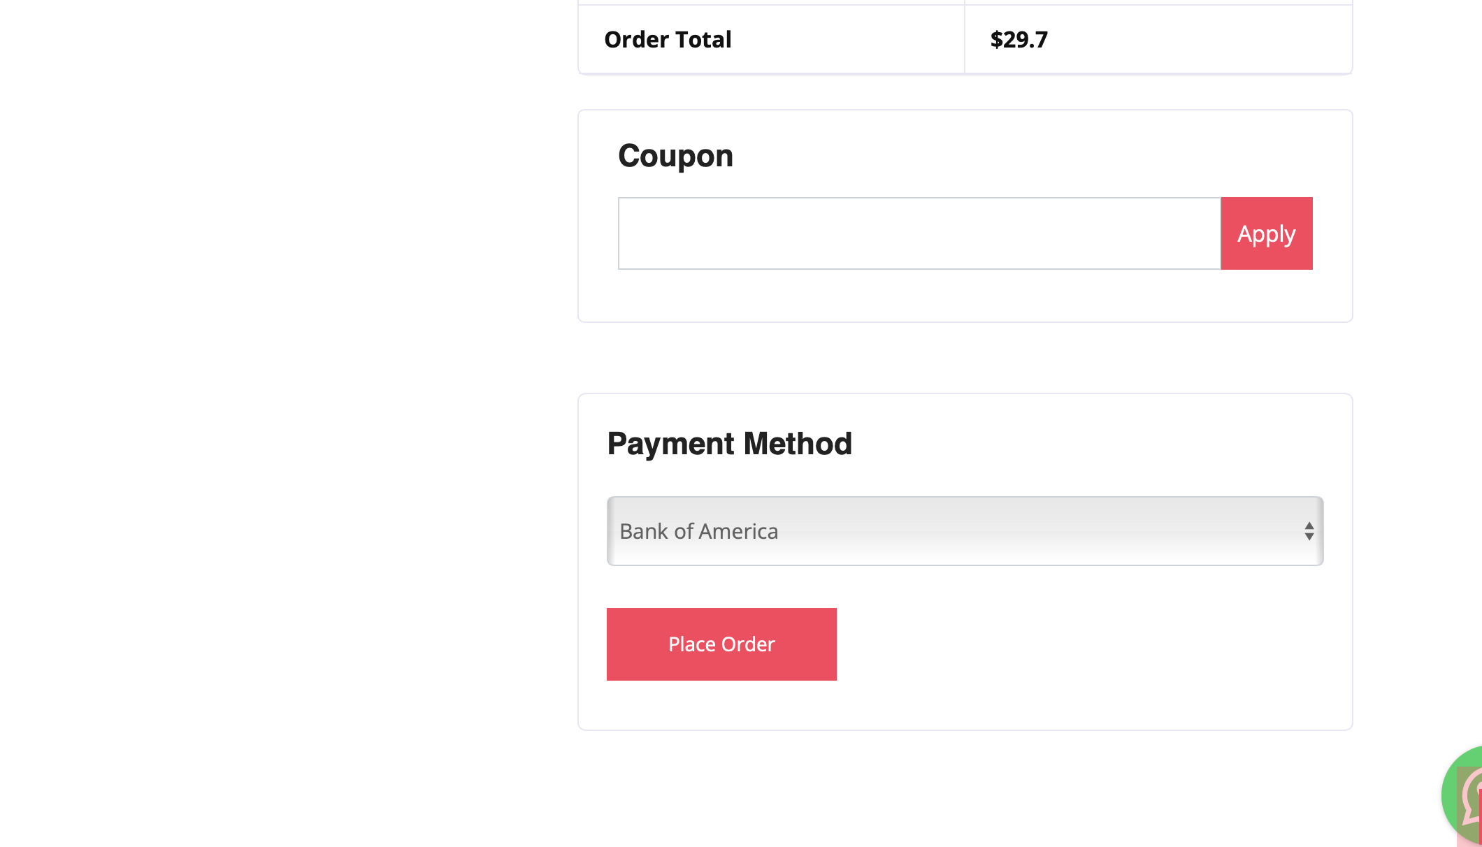The height and width of the screenshot is (847, 1482).
Task: Click the Payment Method heading
Action: point(729,444)
